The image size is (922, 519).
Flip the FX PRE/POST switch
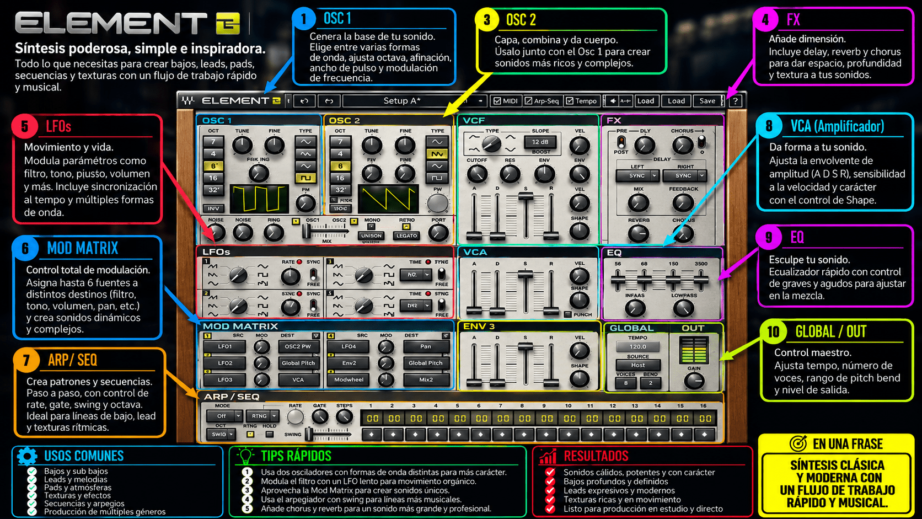click(621, 142)
